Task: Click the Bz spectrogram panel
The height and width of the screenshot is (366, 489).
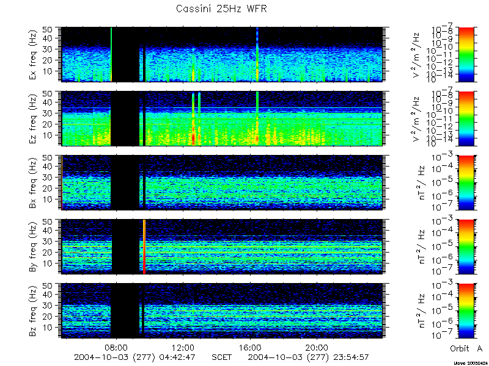Action: 222,310
